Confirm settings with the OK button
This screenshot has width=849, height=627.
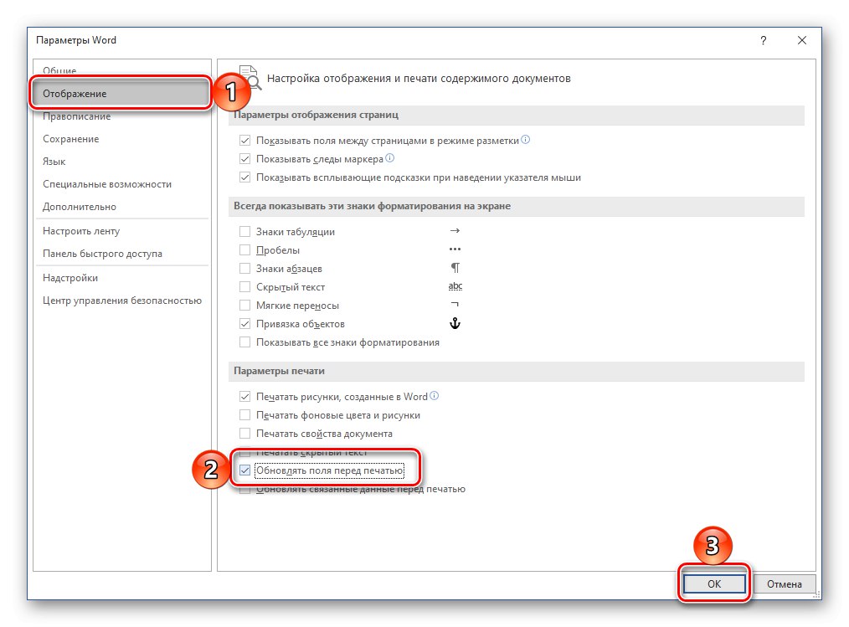coord(714,584)
